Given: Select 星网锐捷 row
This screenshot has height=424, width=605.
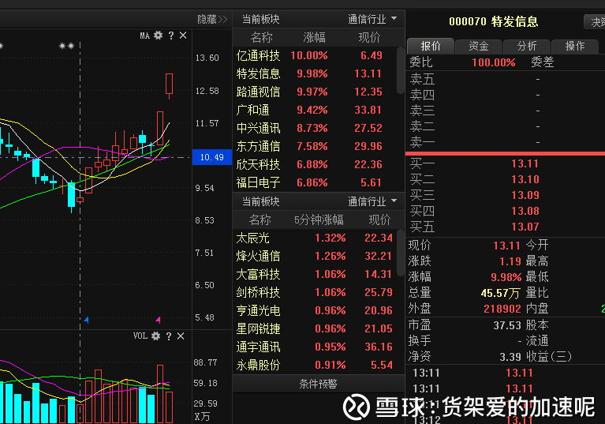Looking at the screenshot, I should pos(315,328).
